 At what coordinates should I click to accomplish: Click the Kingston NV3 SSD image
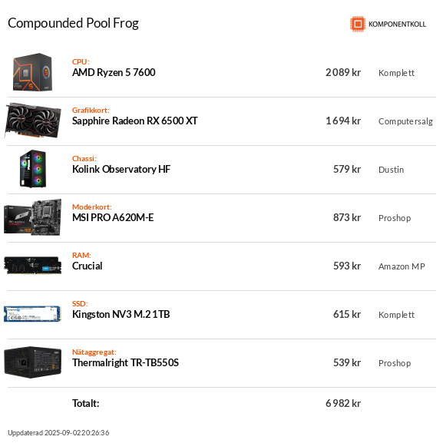pyautogui.click(x=33, y=313)
